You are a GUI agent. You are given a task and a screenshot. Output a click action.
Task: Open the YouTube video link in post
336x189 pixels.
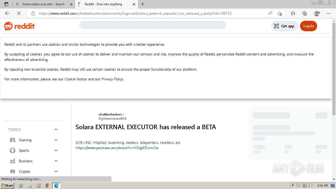point(117,148)
